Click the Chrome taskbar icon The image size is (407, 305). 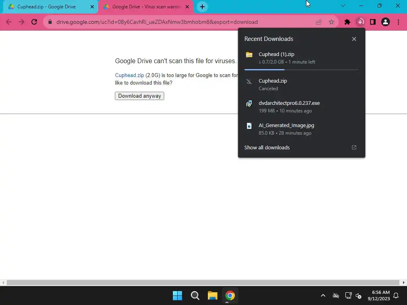(x=230, y=295)
